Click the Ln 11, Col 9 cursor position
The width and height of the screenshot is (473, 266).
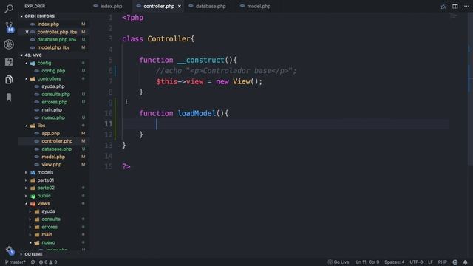tap(367, 262)
